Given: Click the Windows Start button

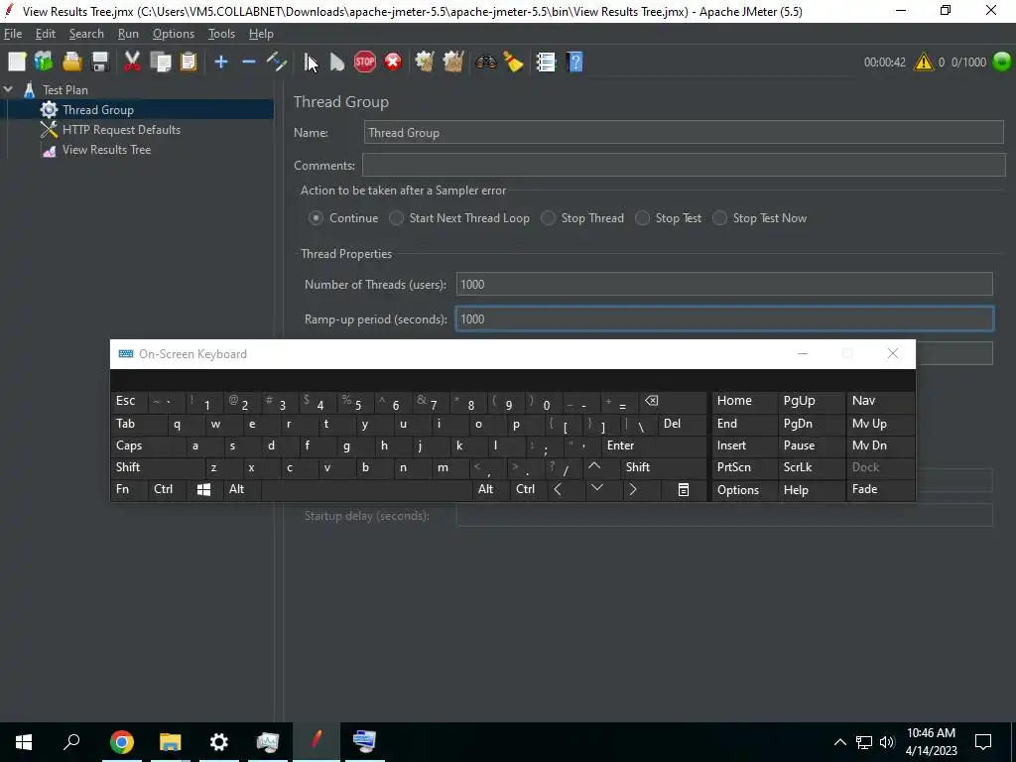Looking at the screenshot, I should (x=24, y=742).
